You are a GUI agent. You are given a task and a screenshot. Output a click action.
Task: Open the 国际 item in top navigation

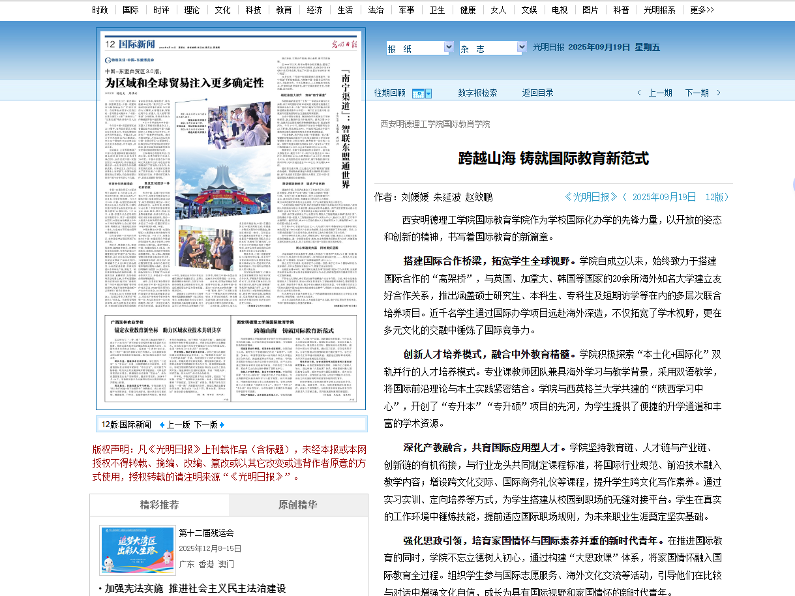(x=130, y=10)
